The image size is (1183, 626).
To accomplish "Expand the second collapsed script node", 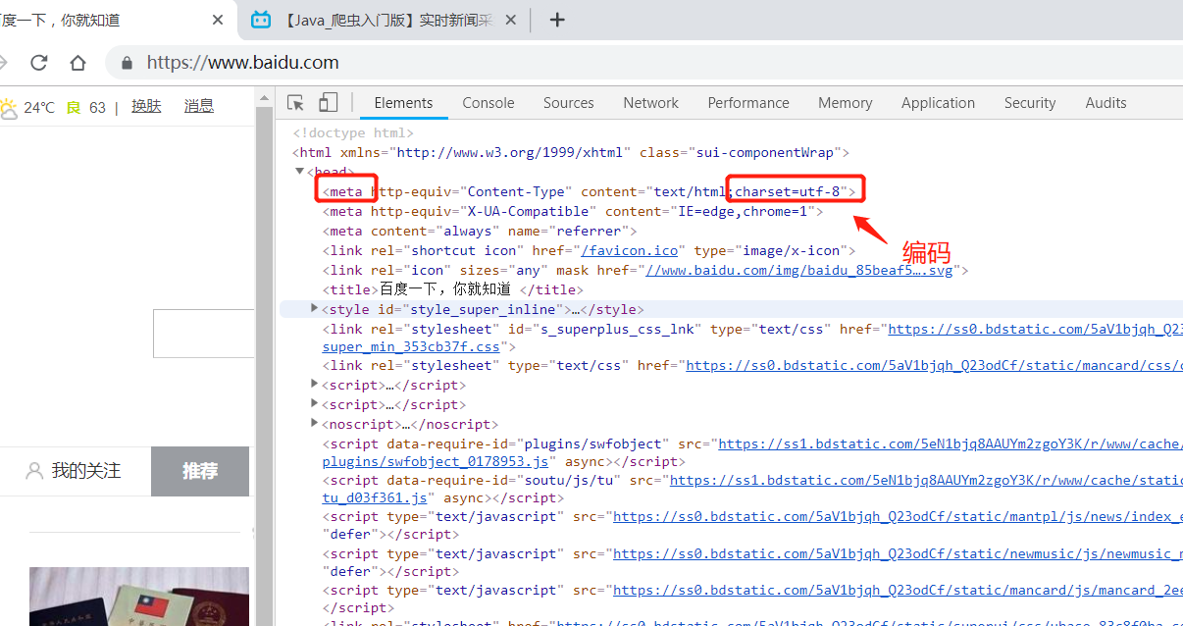I will [x=315, y=404].
